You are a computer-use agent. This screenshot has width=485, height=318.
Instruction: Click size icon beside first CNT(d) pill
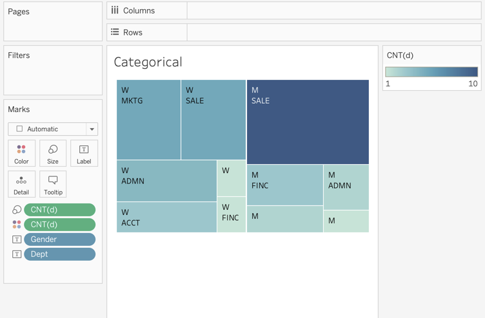(17, 210)
